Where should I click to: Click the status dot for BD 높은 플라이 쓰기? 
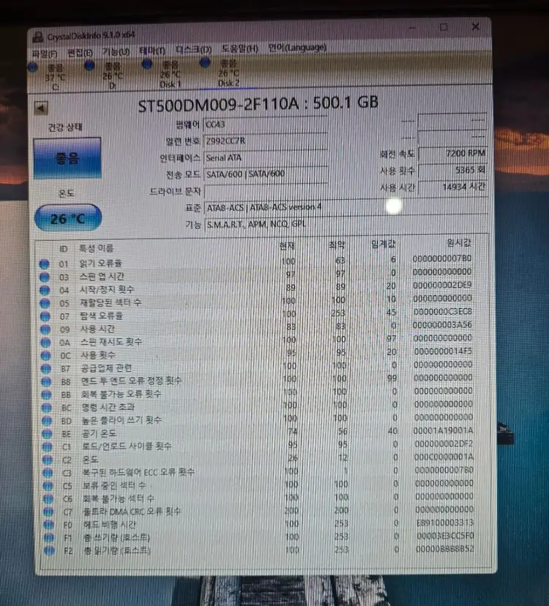click(x=47, y=422)
